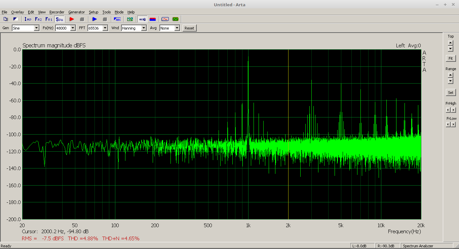Start the generator with blue play icon
Image resolution: width=459 pixels, height=249 pixels.
(x=94, y=19)
